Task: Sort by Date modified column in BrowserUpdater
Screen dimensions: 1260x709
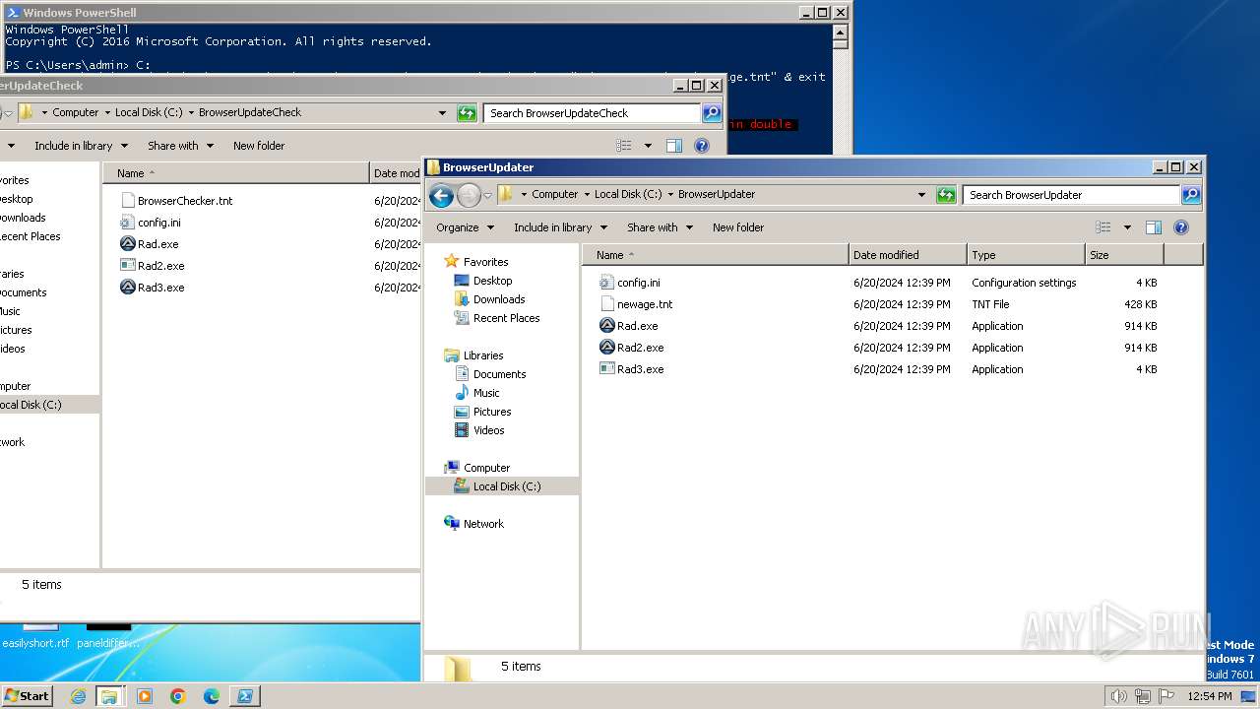Action: coord(908,255)
